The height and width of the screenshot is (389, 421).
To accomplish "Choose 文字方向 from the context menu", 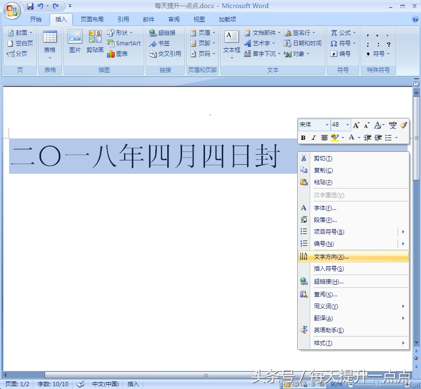I will point(331,257).
